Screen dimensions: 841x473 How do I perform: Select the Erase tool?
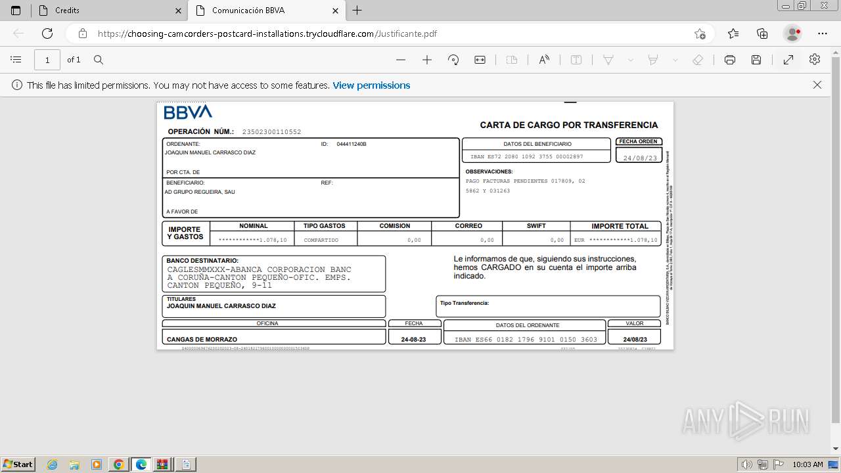click(x=698, y=60)
